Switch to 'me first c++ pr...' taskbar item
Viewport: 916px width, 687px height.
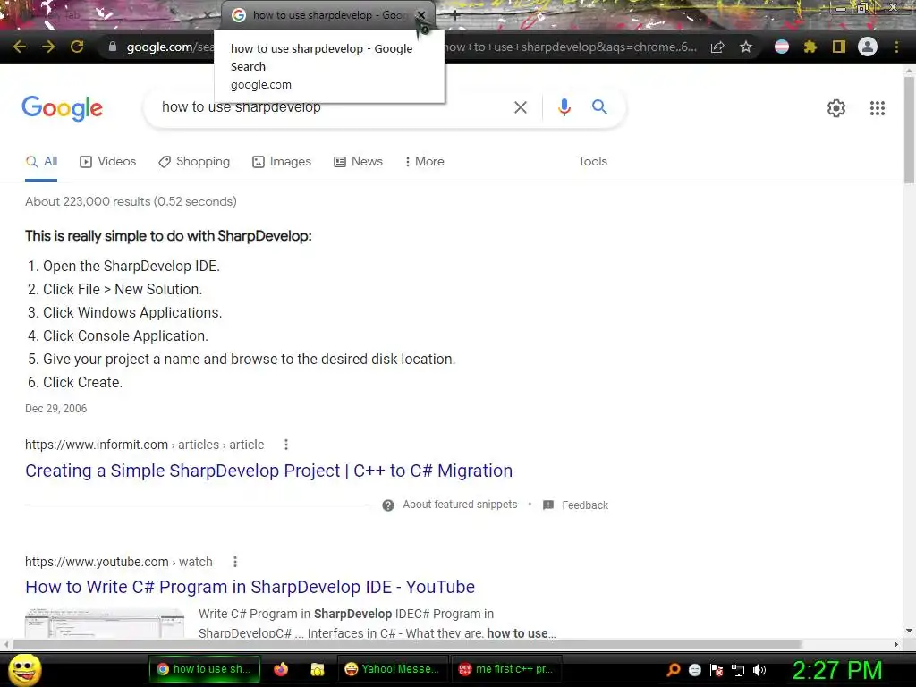pyautogui.click(x=506, y=669)
